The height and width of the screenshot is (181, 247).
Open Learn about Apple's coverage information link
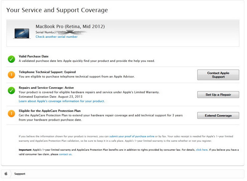coord(62,101)
